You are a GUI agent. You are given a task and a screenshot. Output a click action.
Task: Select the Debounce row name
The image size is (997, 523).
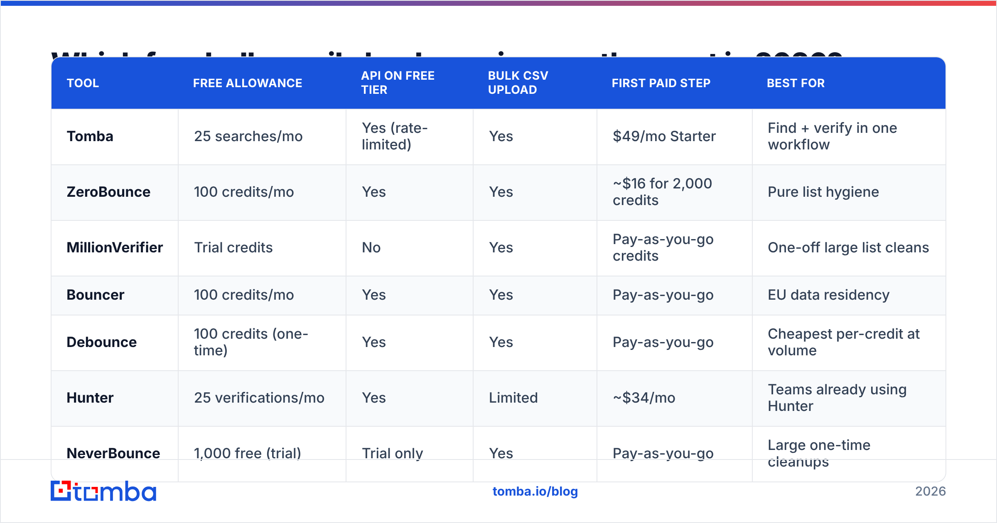click(x=102, y=342)
